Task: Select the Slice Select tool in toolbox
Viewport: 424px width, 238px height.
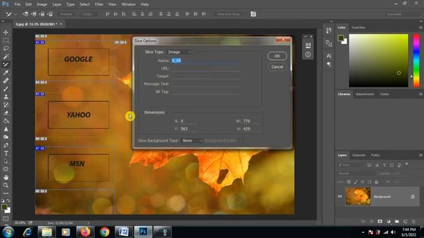Action: pos(6,65)
